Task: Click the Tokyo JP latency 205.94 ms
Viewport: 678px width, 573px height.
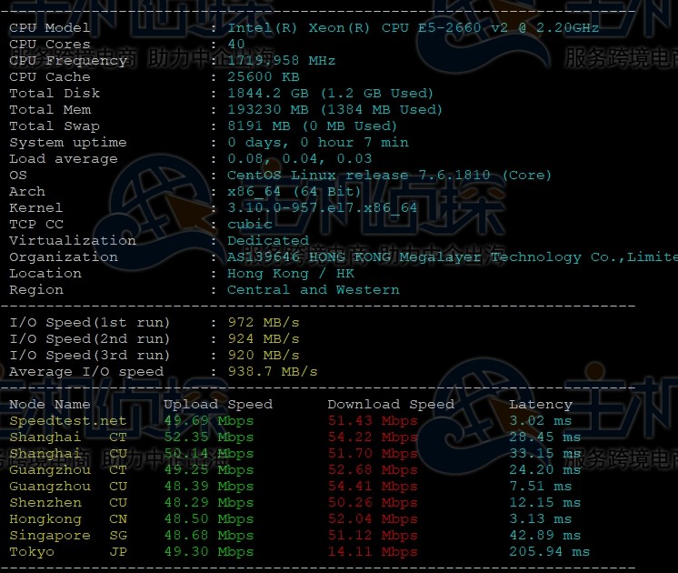Action: (x=549, y=552)
